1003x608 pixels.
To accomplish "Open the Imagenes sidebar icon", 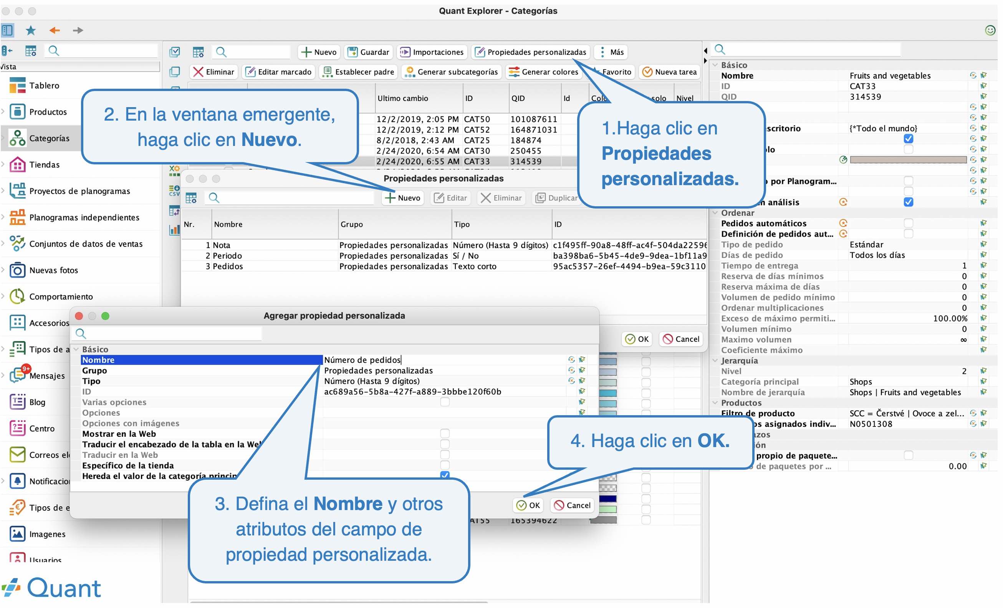I will (17, 534).
